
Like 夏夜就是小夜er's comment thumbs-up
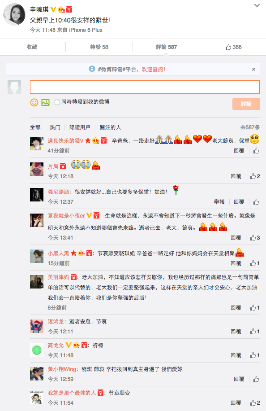[253, 238]
